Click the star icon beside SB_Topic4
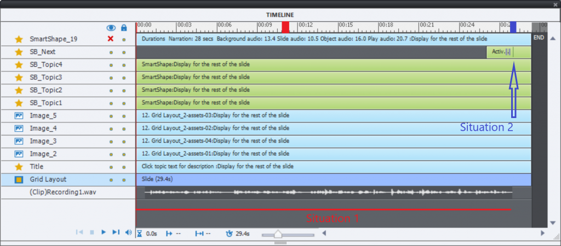 19,65
